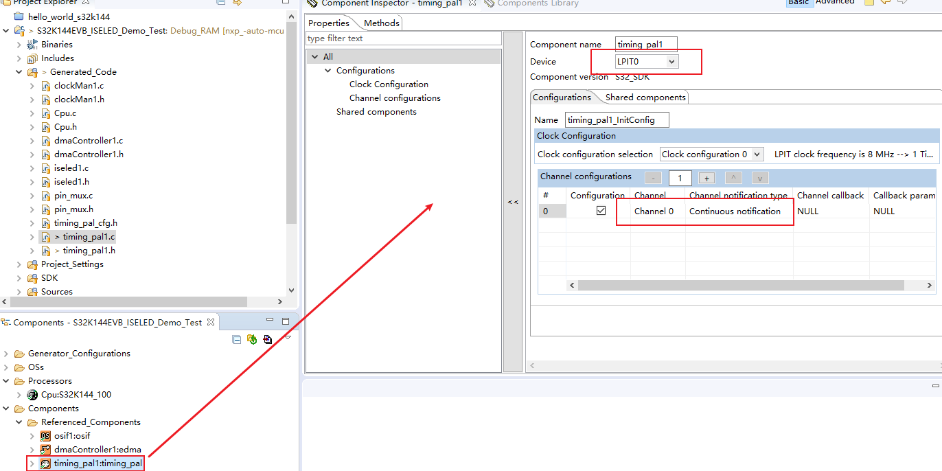The image size is (942, 471).
Task: Click the Sources folder icon
Action: [32, 292]
